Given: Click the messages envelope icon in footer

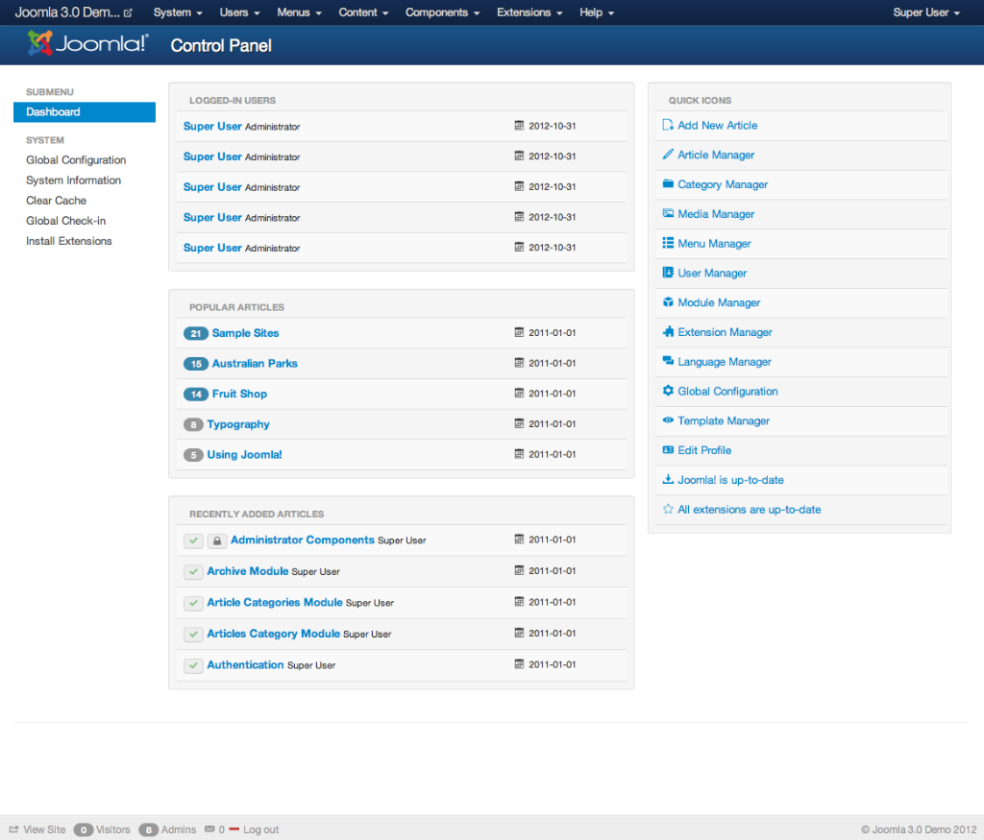Looking at the screenshot, I should pyautogui.click(x=209, y=828).
